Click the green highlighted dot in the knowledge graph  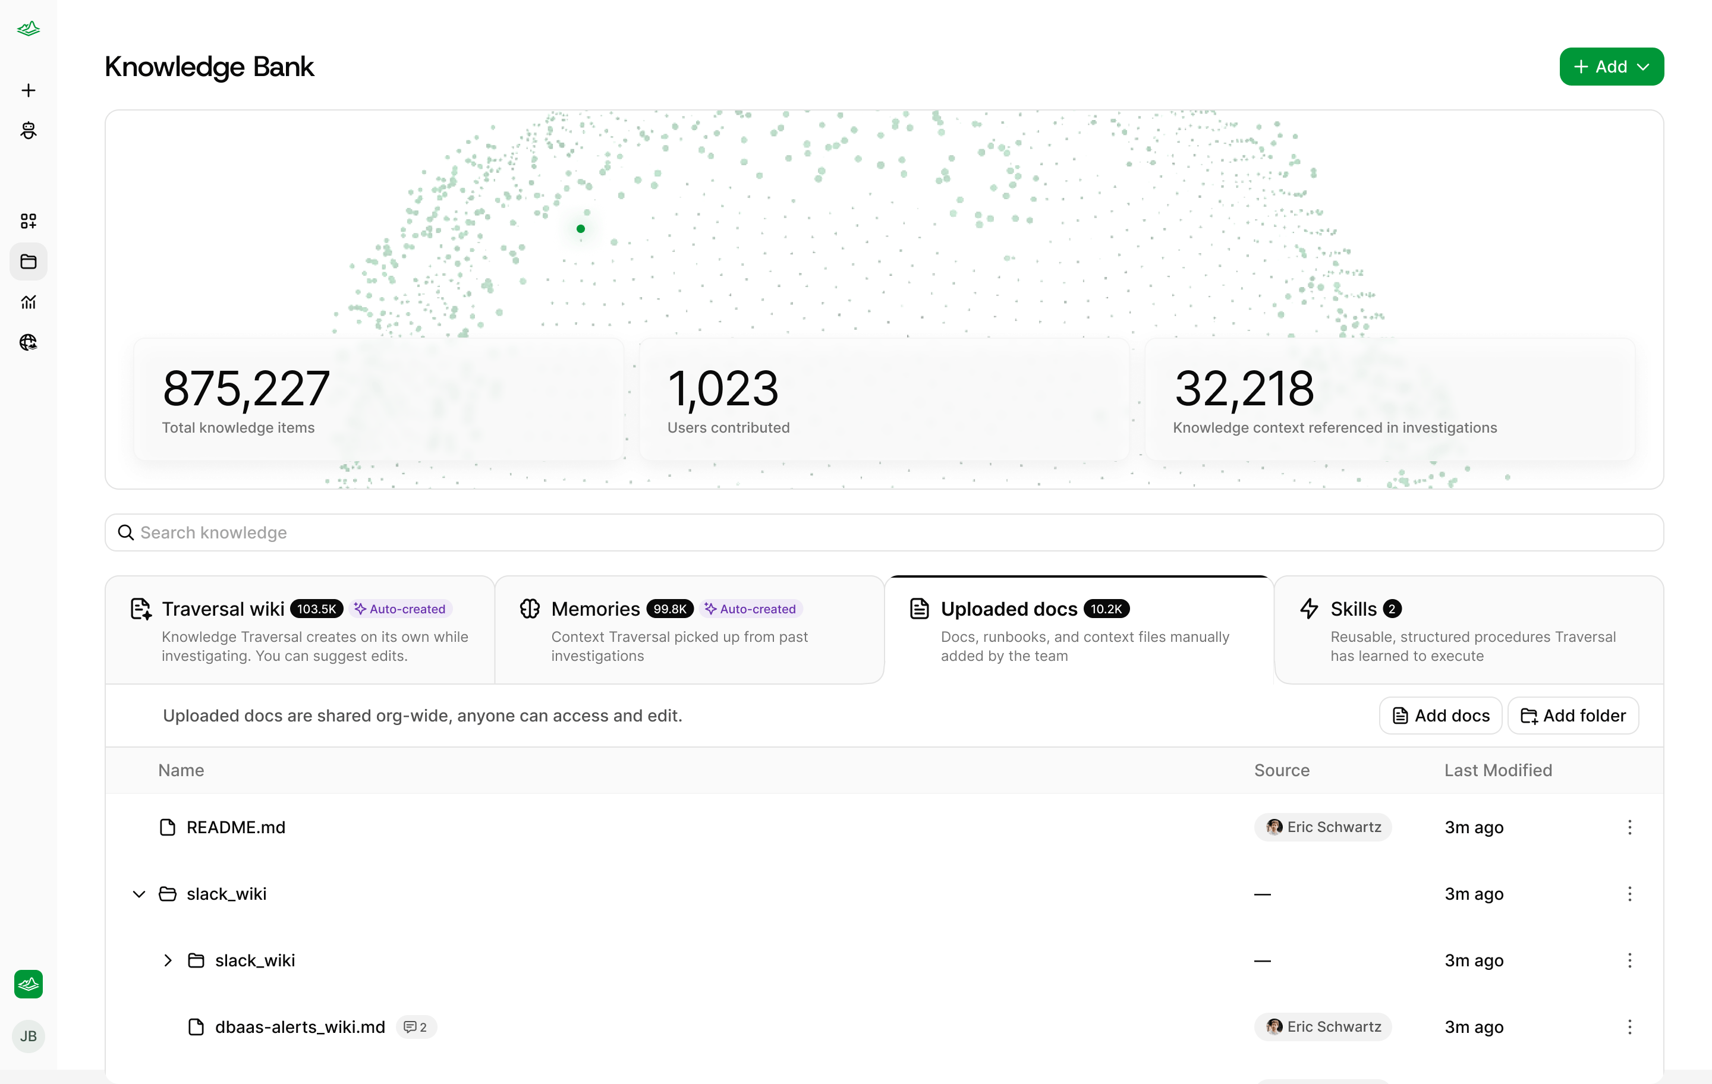tap(581, 229)
